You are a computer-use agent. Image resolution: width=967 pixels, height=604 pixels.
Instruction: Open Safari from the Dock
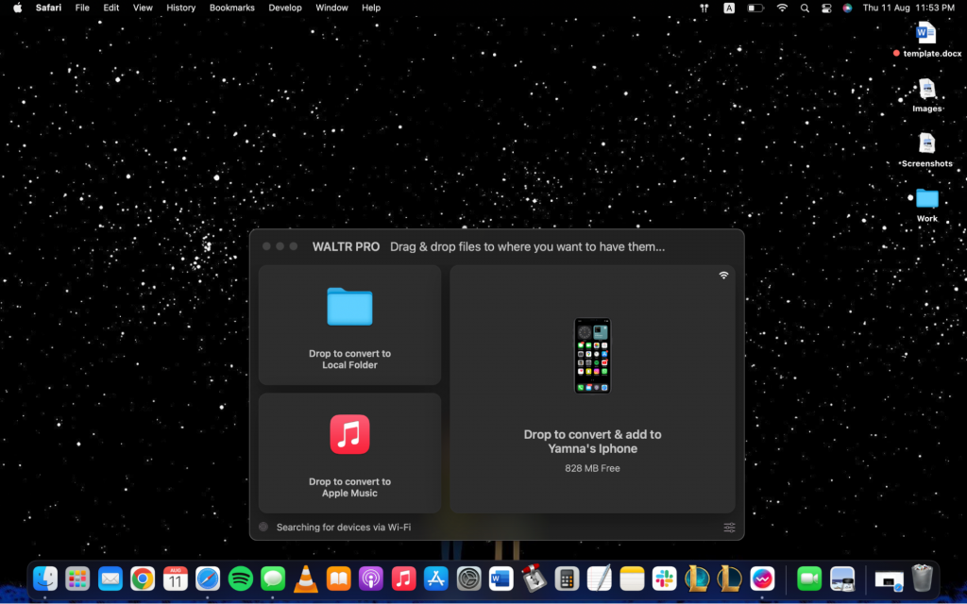click(208, 579)
